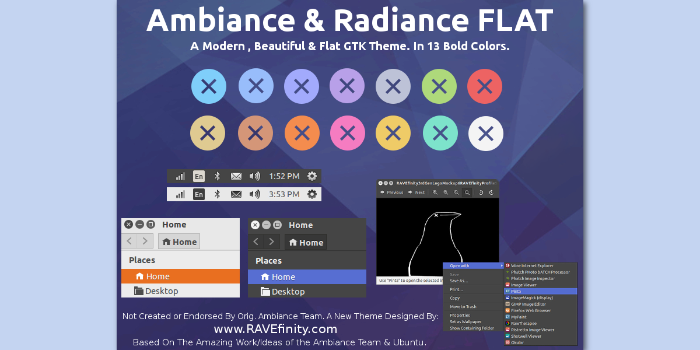The height and width of the screenshot is (350, 700).
Task: Go to Next image in the viewer
Action: [416, 192]
